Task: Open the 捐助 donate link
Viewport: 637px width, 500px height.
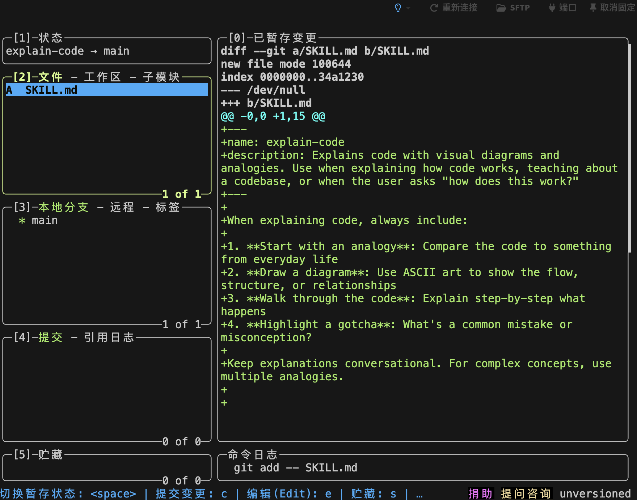Action: (x=480, y=494)
